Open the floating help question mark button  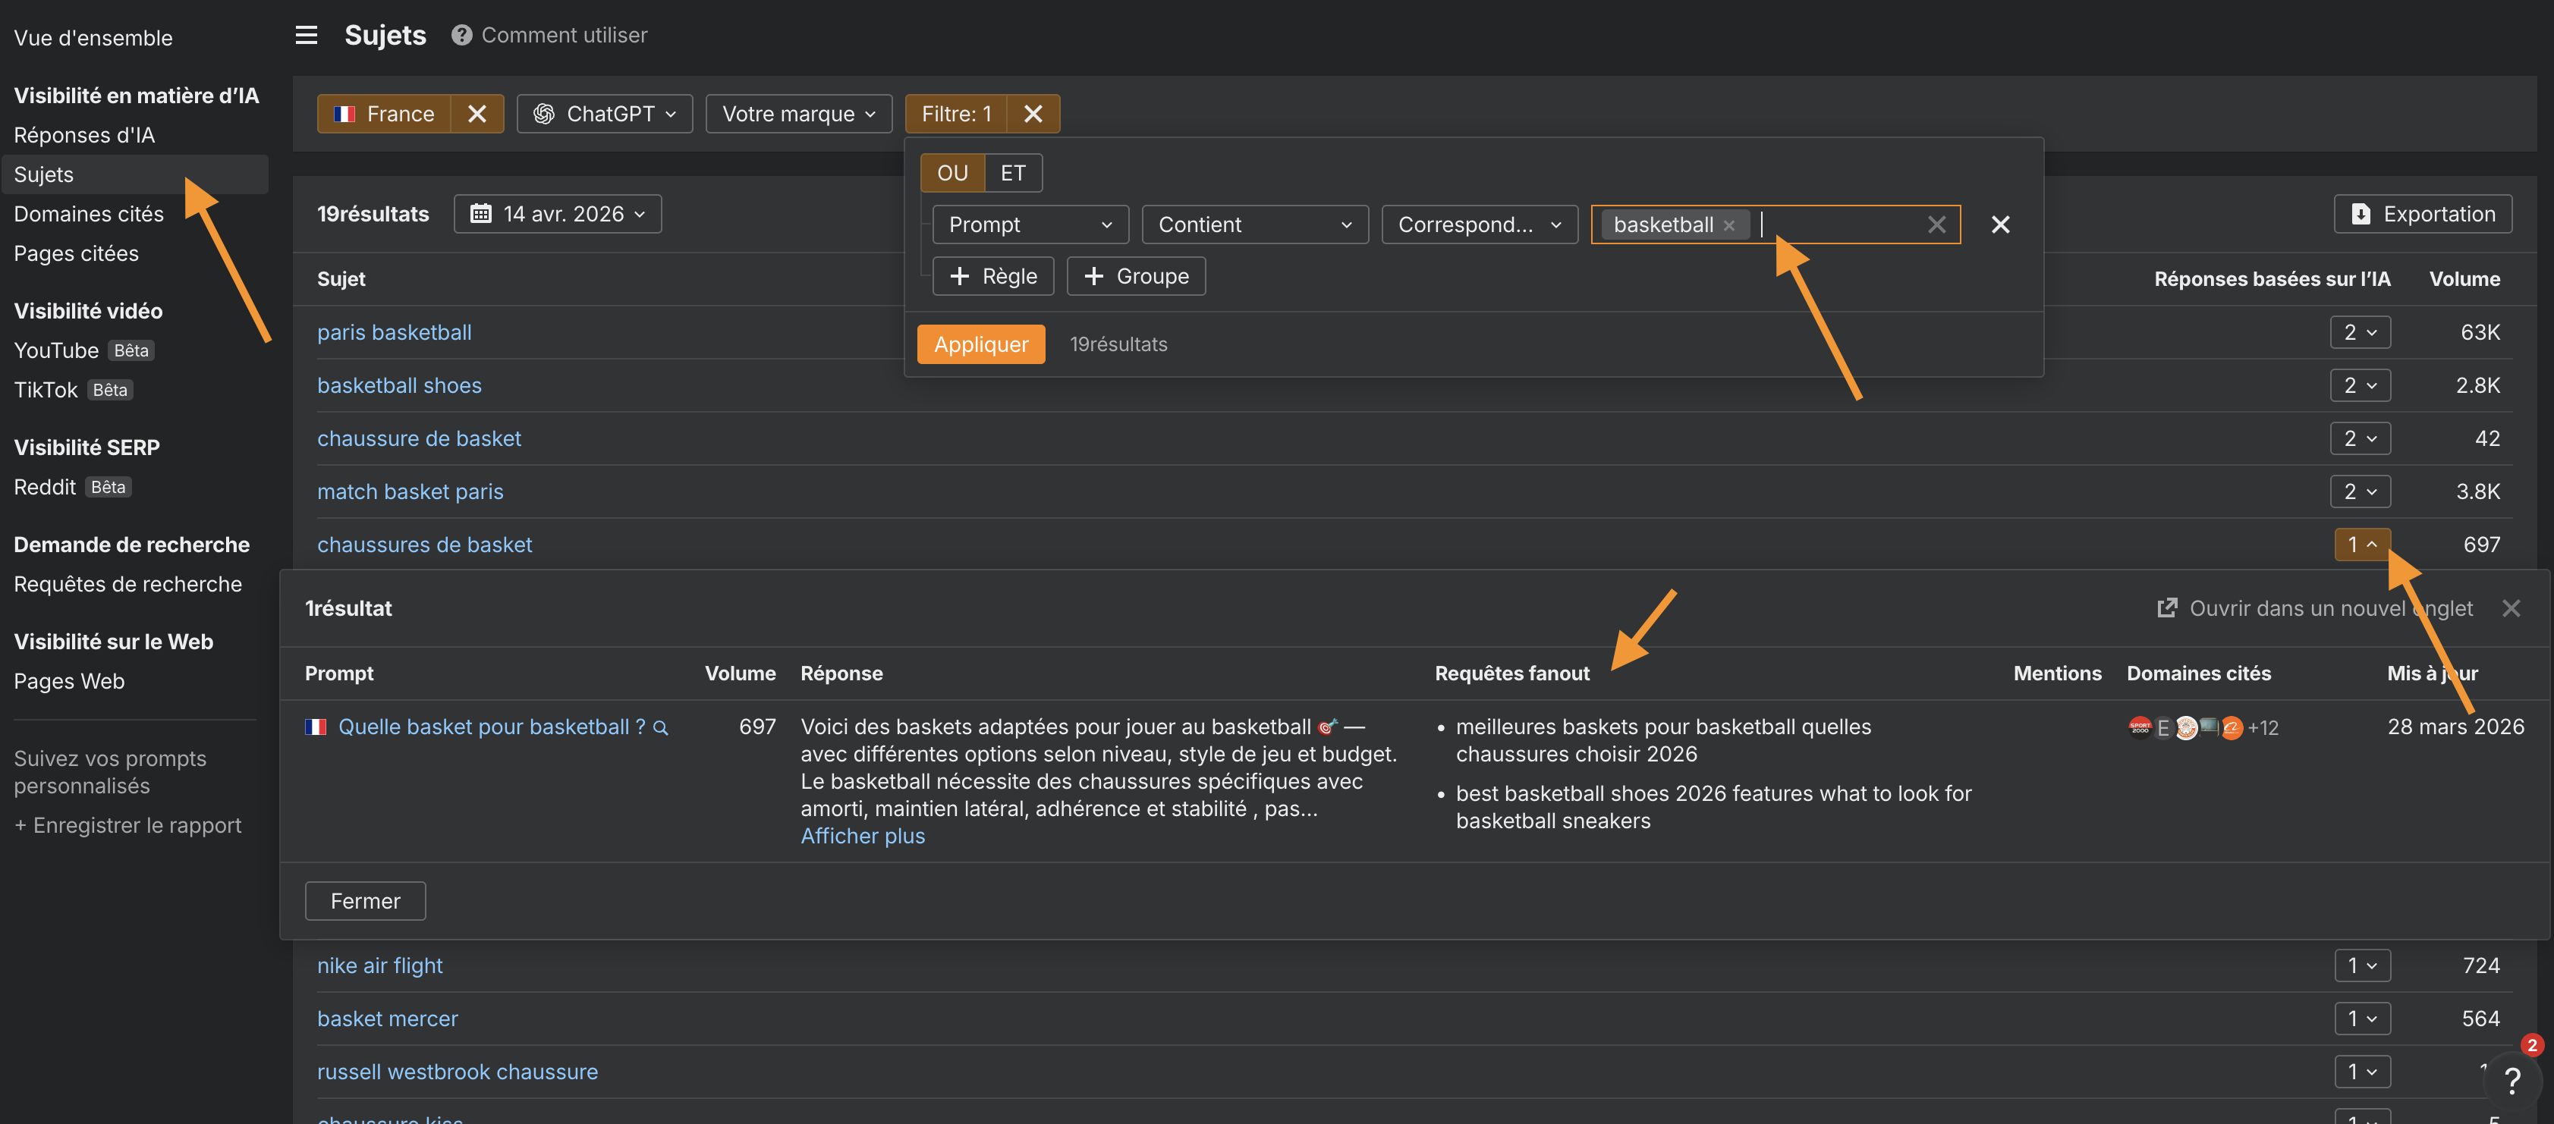tap(2512, 1080)
